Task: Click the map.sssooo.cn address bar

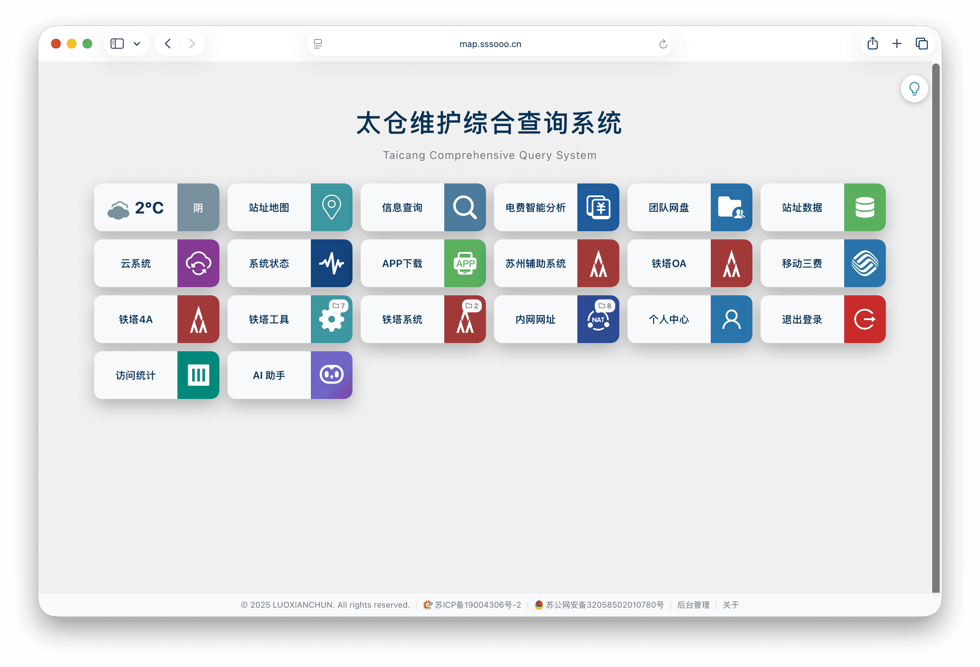Action: click(x=490, y=43)
